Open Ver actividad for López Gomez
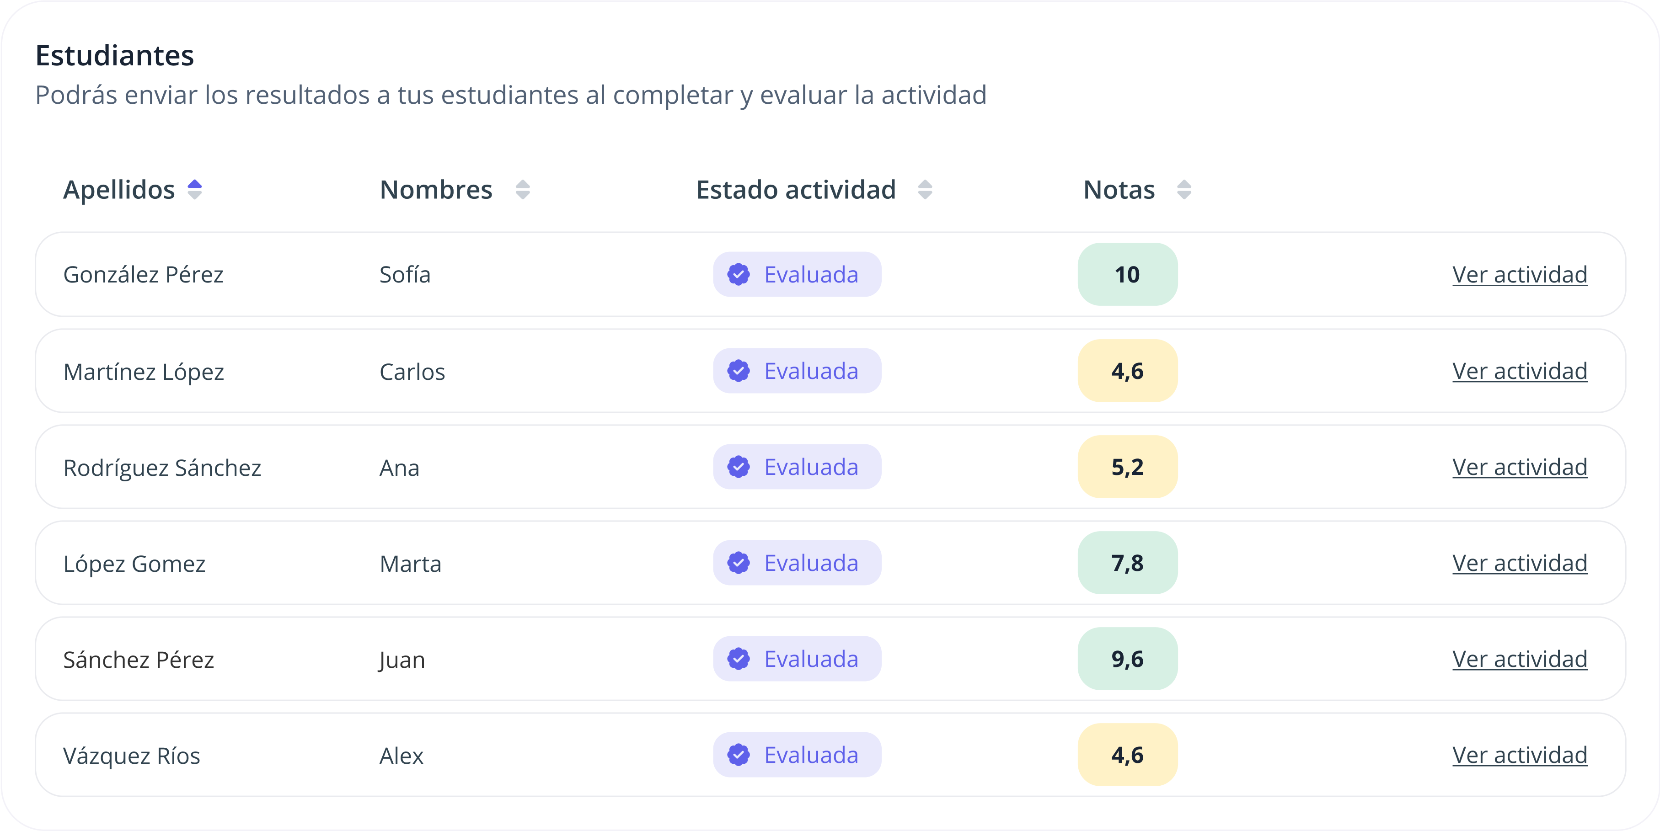This screenshot has width=1660, height=831. pyautogui.click(x=1520, y=564)
